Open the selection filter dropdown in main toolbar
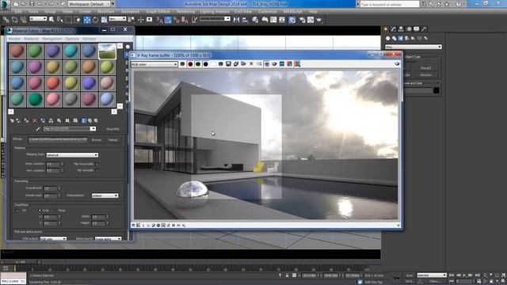The image size is (507, 285). (x=38, y=19)
